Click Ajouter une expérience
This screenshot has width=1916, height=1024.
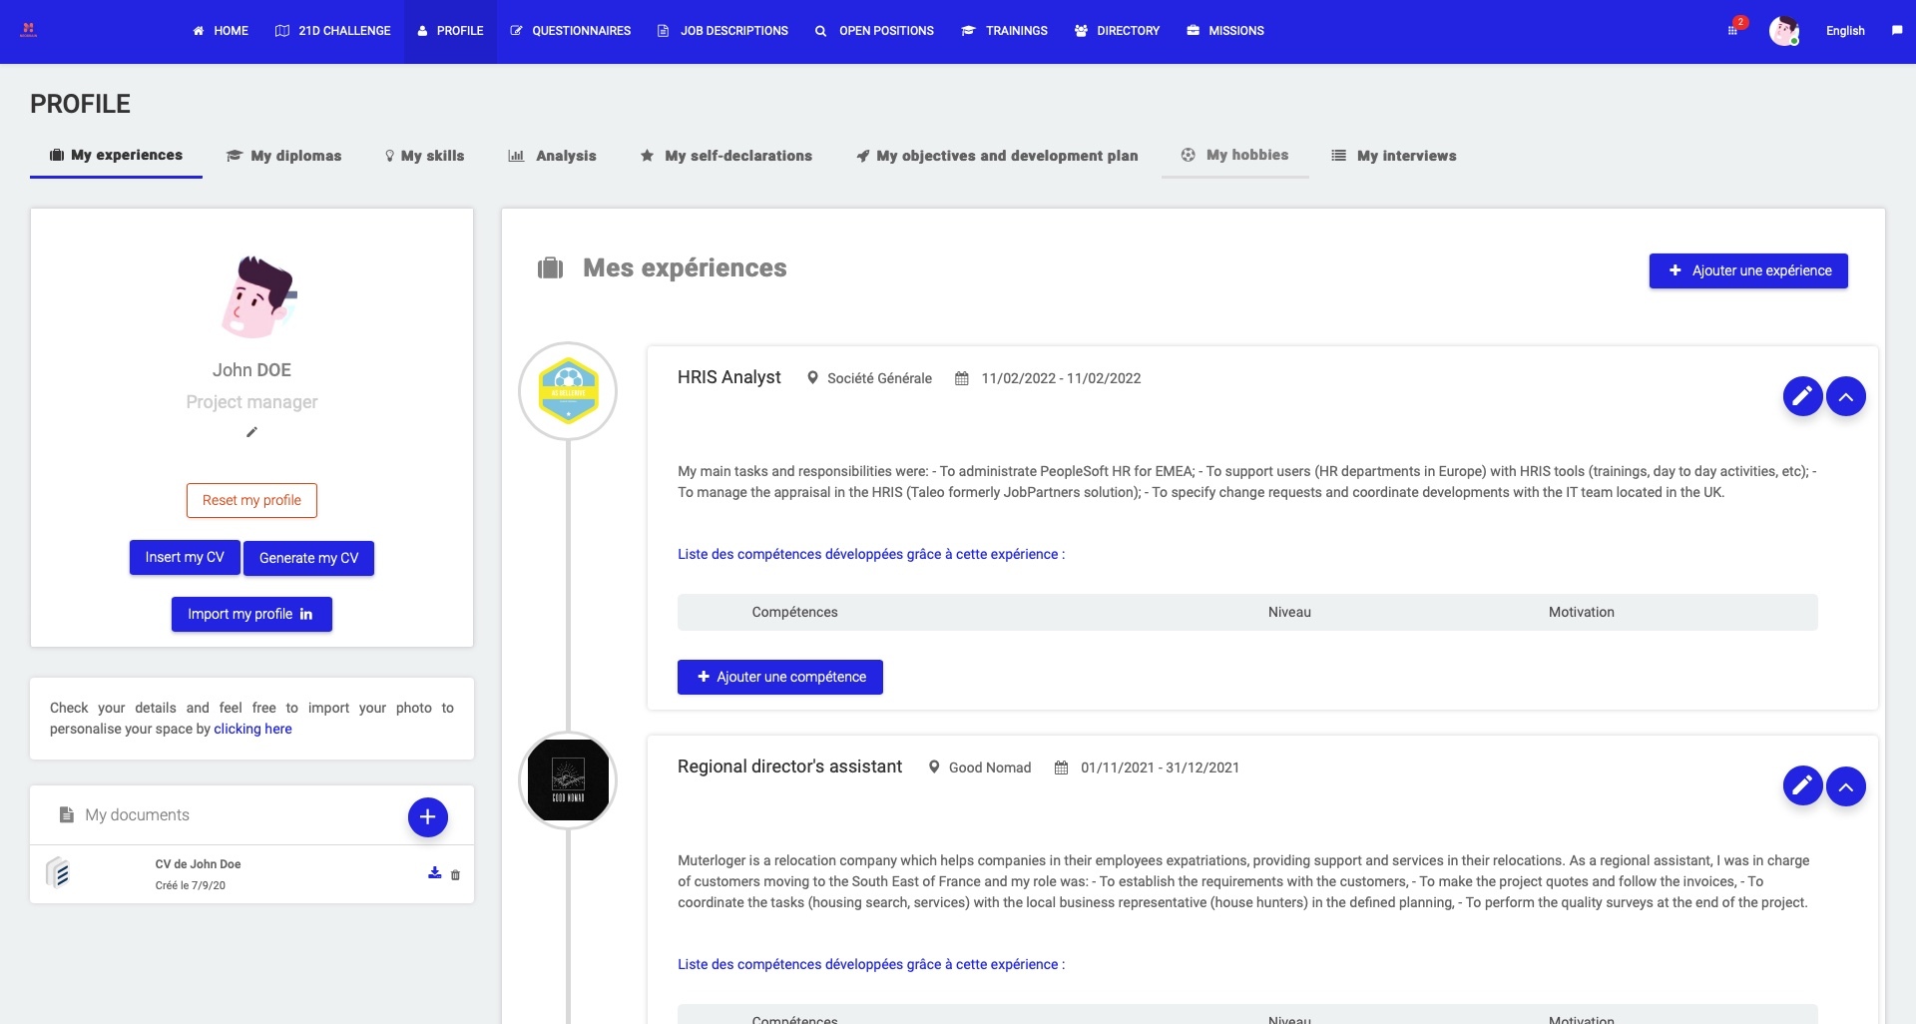coord(1747,270)
